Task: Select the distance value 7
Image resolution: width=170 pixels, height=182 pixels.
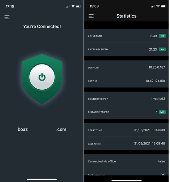Action: (x=156, y=112)
